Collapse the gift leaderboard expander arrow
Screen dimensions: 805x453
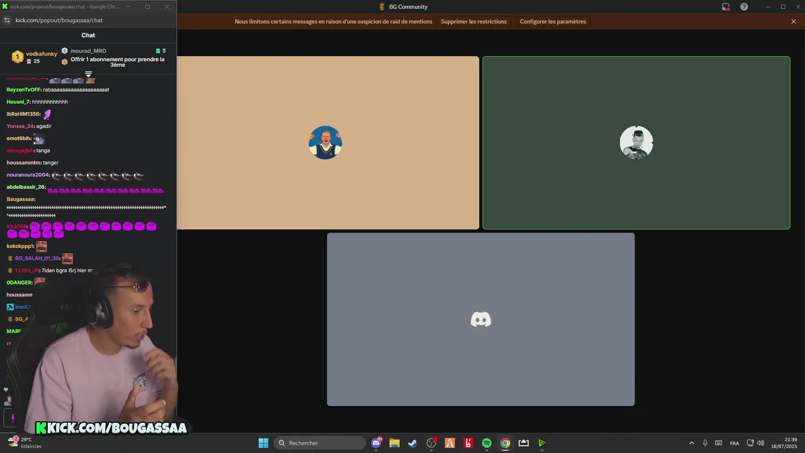coord(88,74)
